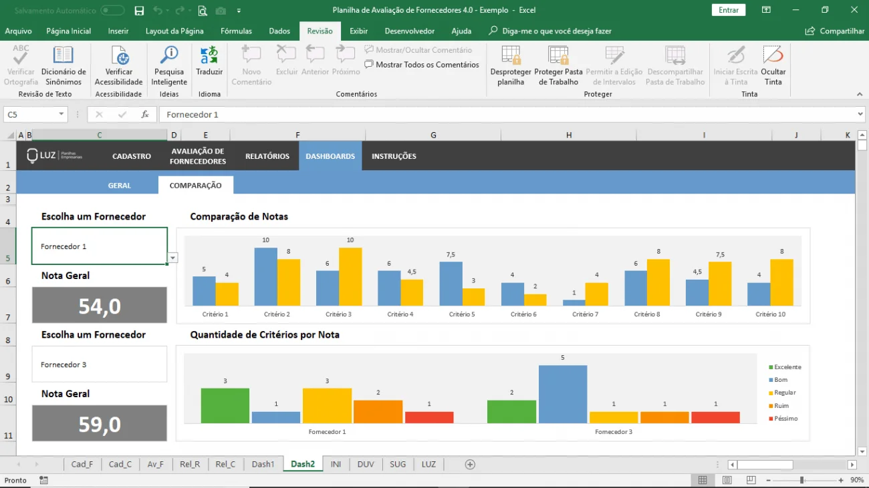
Task: Open the Exibir ribbon tab
Action: 359,31
